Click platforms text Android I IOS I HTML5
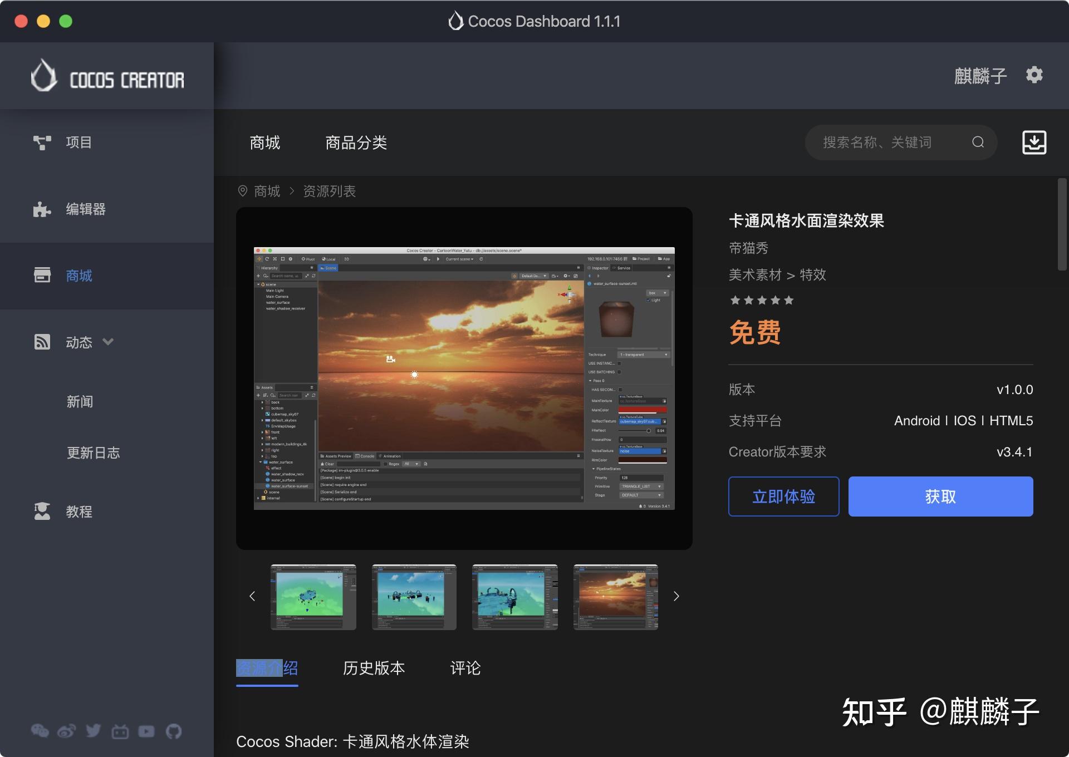 click(963, 421)
